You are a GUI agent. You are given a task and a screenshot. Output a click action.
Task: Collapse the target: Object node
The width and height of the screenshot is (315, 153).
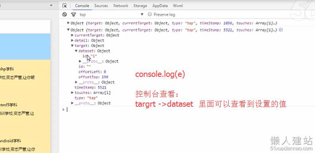[72, 46]
